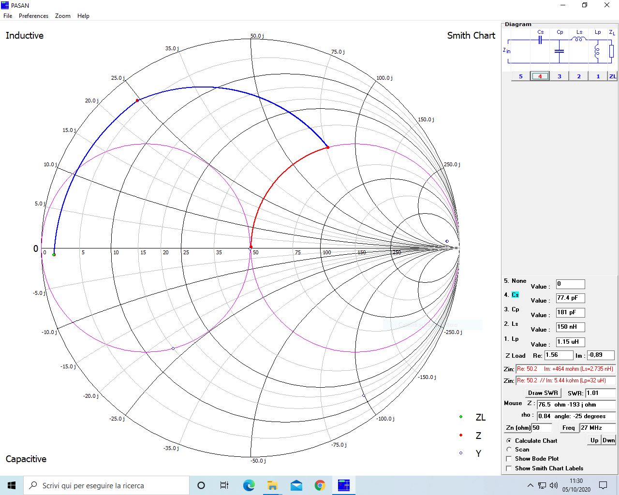This screenshot has height=495, width=619.
Task: Select diagram element button 3
Action: 560,76
